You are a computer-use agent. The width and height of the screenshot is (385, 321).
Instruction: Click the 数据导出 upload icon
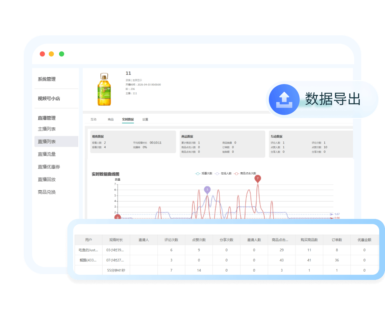pyautogui.click(x=284, y=99)
